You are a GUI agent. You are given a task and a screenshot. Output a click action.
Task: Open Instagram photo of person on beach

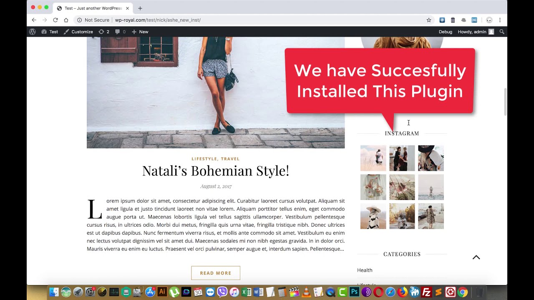point(431,187)
